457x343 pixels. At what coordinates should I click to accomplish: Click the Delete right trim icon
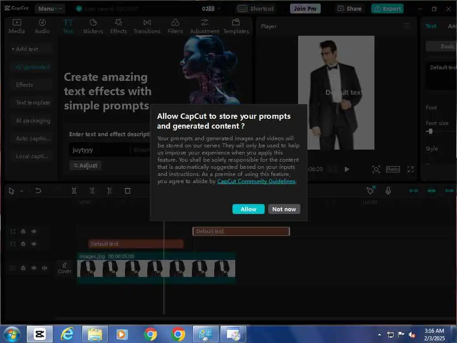[109, 191]
